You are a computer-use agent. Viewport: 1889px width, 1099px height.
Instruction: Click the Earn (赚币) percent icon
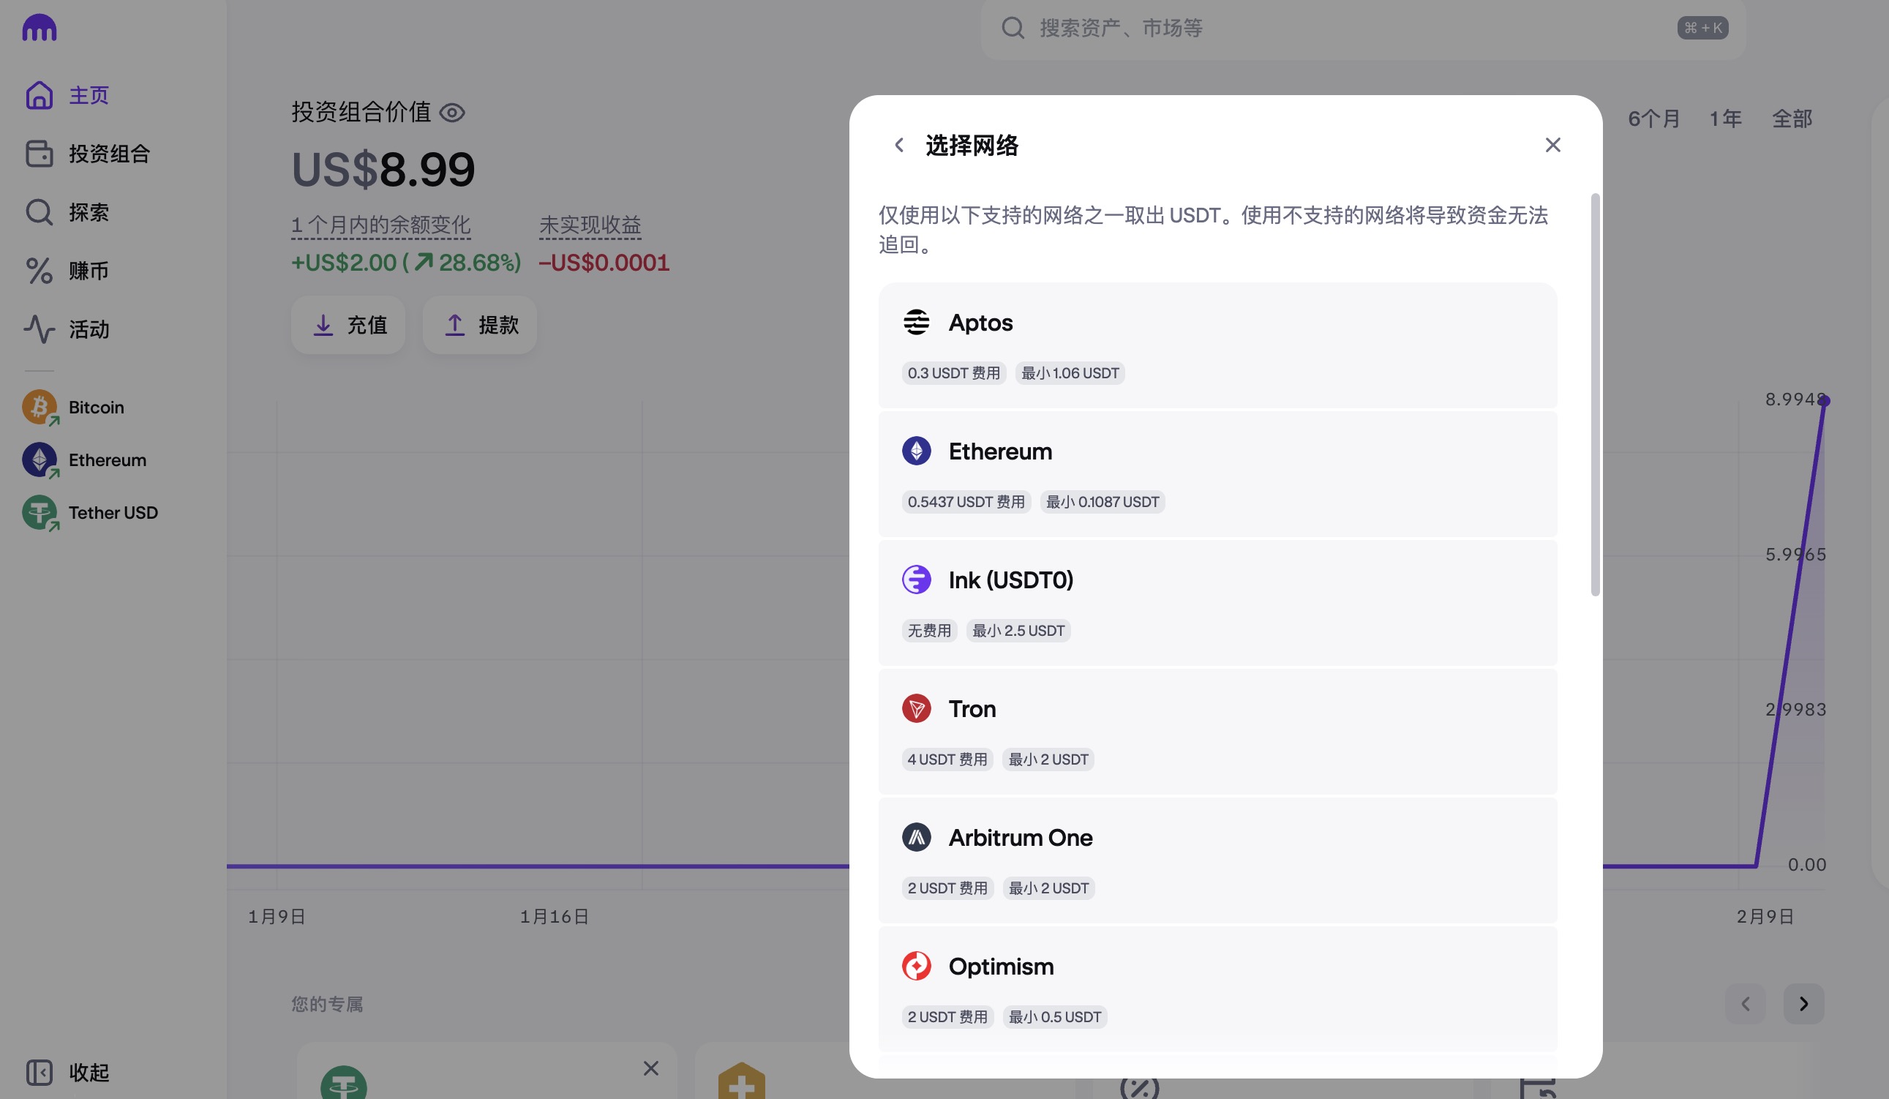[x=39, y=271]
